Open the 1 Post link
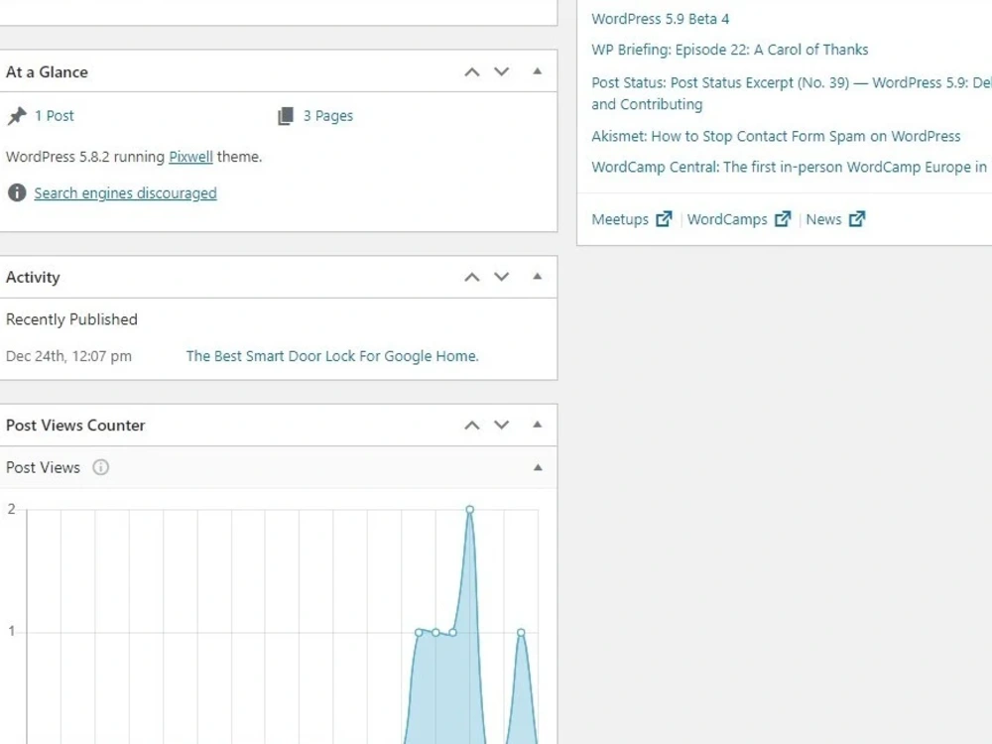Screen dimensions: 992x744 pyautogui.click(x=55, y=116)
